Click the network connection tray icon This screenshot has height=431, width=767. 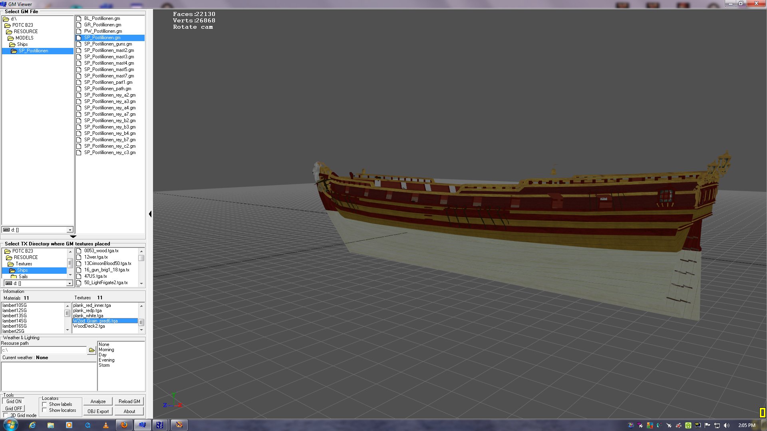click(x=717, y=425)
